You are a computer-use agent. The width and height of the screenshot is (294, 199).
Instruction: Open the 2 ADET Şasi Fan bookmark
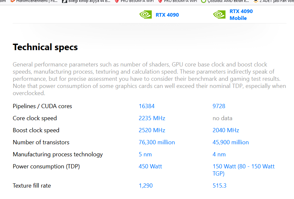click(x=275, y=1)
